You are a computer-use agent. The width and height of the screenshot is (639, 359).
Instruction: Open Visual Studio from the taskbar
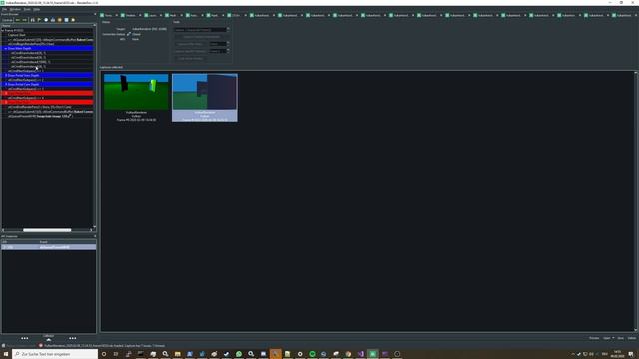(x=360, y=354)
